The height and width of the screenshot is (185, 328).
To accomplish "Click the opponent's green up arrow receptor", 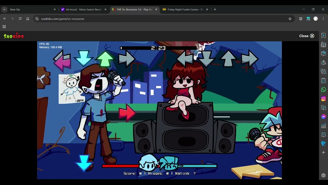I will tap(105, 59).
